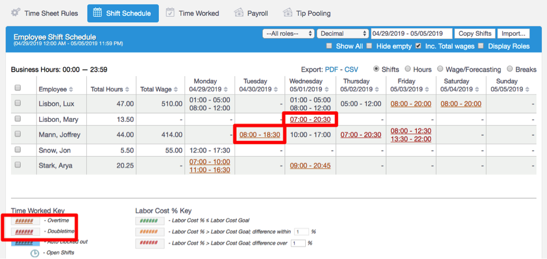Click the Import... button
The image size is (547, 259).
513,34
